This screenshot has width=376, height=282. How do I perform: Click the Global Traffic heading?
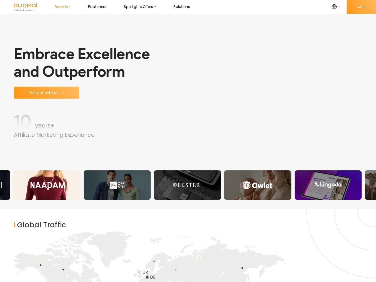click(x=41, y=225)
